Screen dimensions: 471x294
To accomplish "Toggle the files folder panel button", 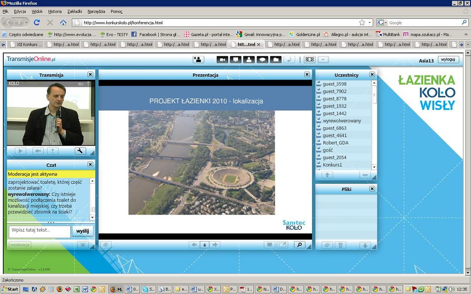I will 276,59.
